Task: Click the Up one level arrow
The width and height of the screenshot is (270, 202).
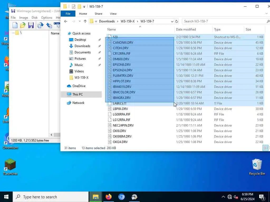Action: point(85,21)
